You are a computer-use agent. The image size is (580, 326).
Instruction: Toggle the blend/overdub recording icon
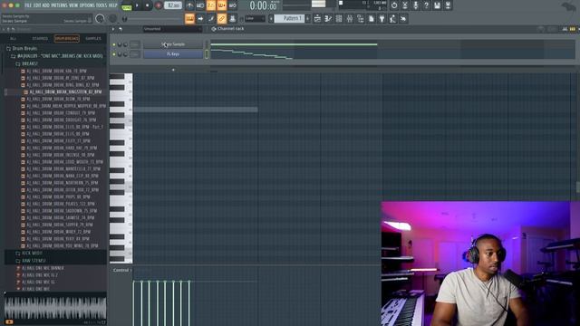click(x=222, y=5)
